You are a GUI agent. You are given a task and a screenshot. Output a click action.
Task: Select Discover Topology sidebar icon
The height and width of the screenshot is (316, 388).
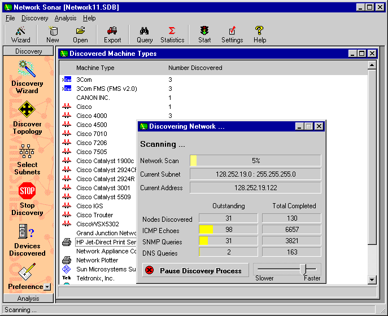pyautogui.click(x=27, y=109)
